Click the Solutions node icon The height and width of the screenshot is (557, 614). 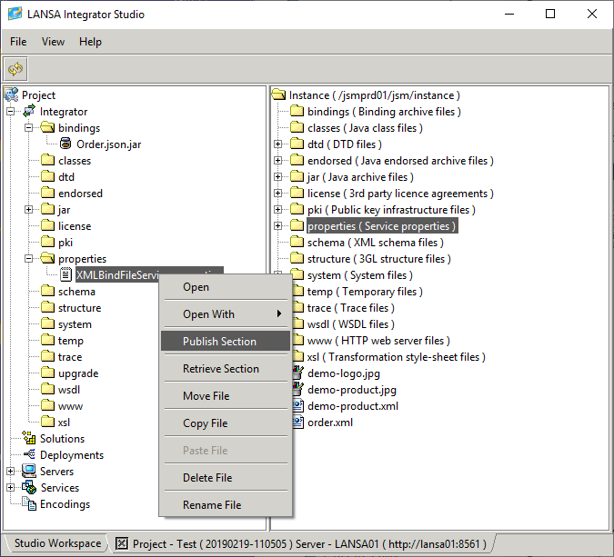(x=29, y=439)
